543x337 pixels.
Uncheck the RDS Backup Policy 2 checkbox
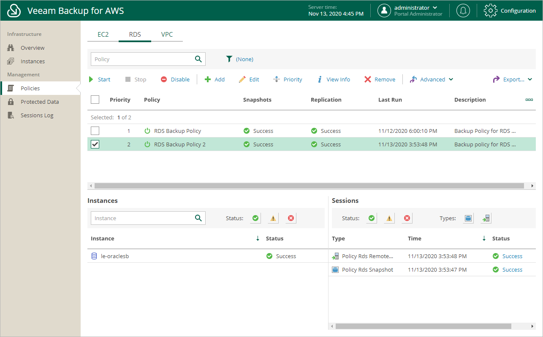pos(95,144)
